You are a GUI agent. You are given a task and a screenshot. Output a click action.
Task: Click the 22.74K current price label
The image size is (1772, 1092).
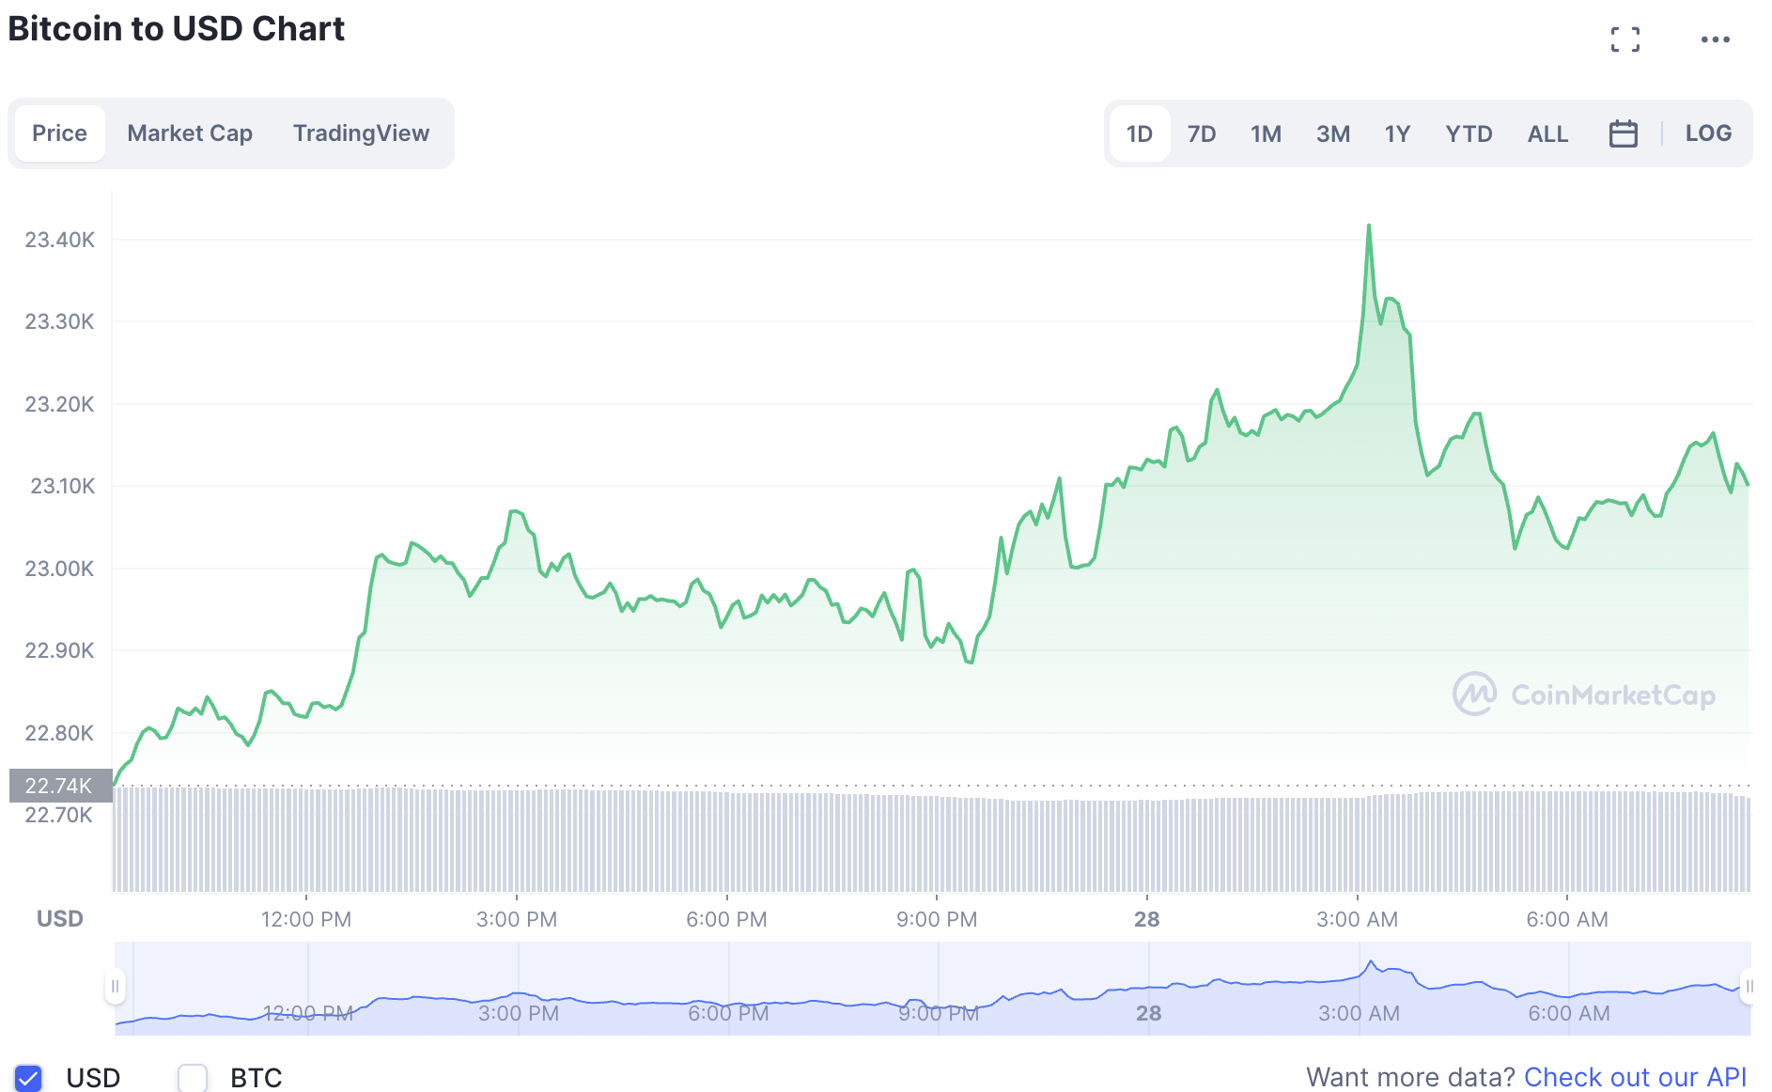coord(59,786)
